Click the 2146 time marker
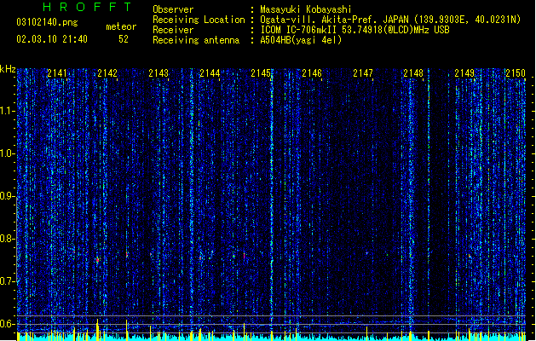Viewport: 536px width, 341px height. click(312, 73)
